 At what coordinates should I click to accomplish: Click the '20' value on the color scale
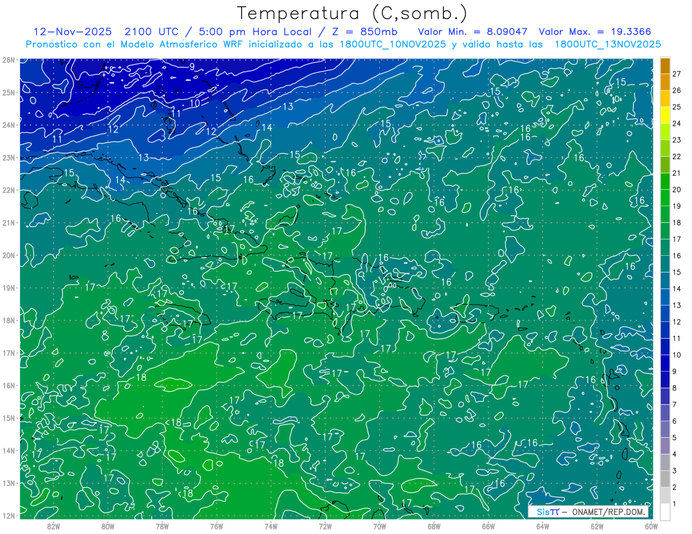coord(676,190)
